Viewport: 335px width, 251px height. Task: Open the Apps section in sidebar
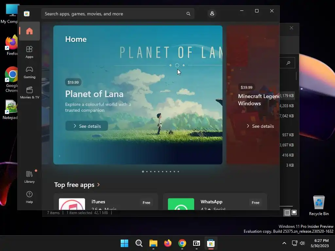click(29, 52)
